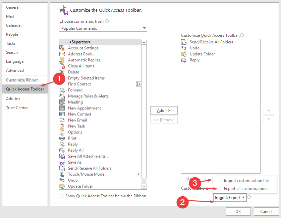The image size is (281, 218).
Task: Select the Meeting command icon
Action: (x=62, y=102)
